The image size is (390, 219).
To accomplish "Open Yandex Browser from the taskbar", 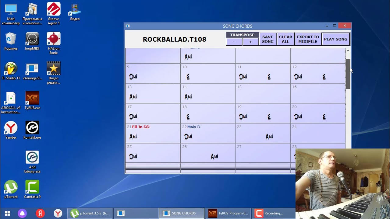I will 58,213.
